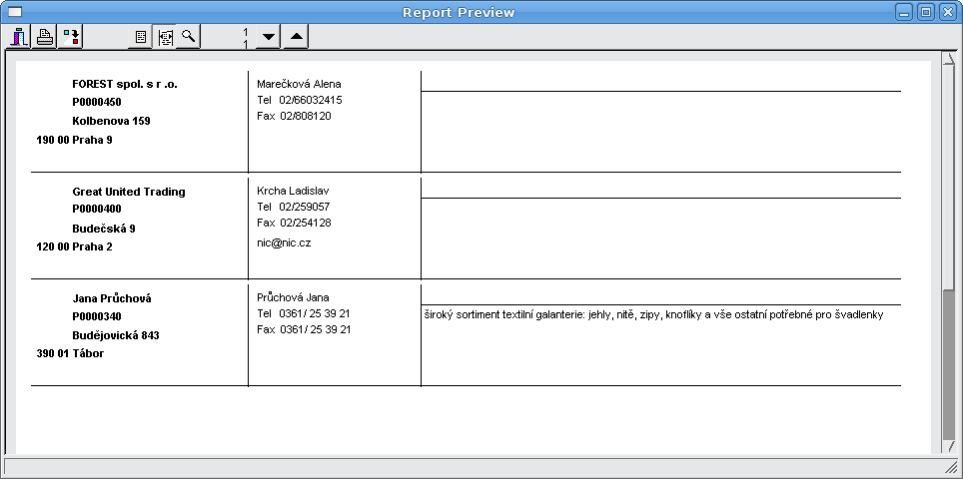Click the vertical scrollbar thumb
Screen dimensions: 963x479
click(x=948, y=364)
